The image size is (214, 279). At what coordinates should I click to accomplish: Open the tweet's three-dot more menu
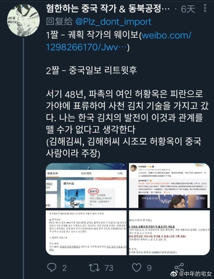(205, 8)
